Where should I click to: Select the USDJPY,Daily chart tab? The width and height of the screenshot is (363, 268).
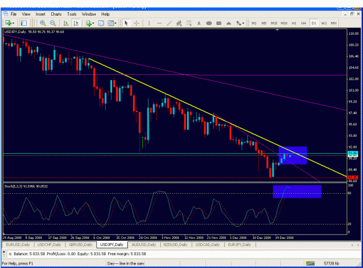(x=112, y=244)
